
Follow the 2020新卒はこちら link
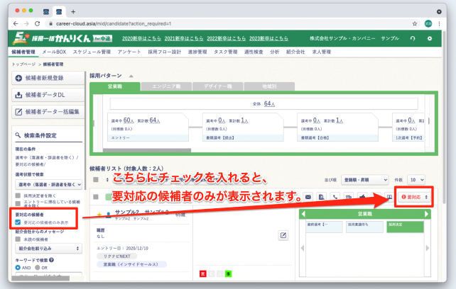pyautogui.click(x=141, y=38)
